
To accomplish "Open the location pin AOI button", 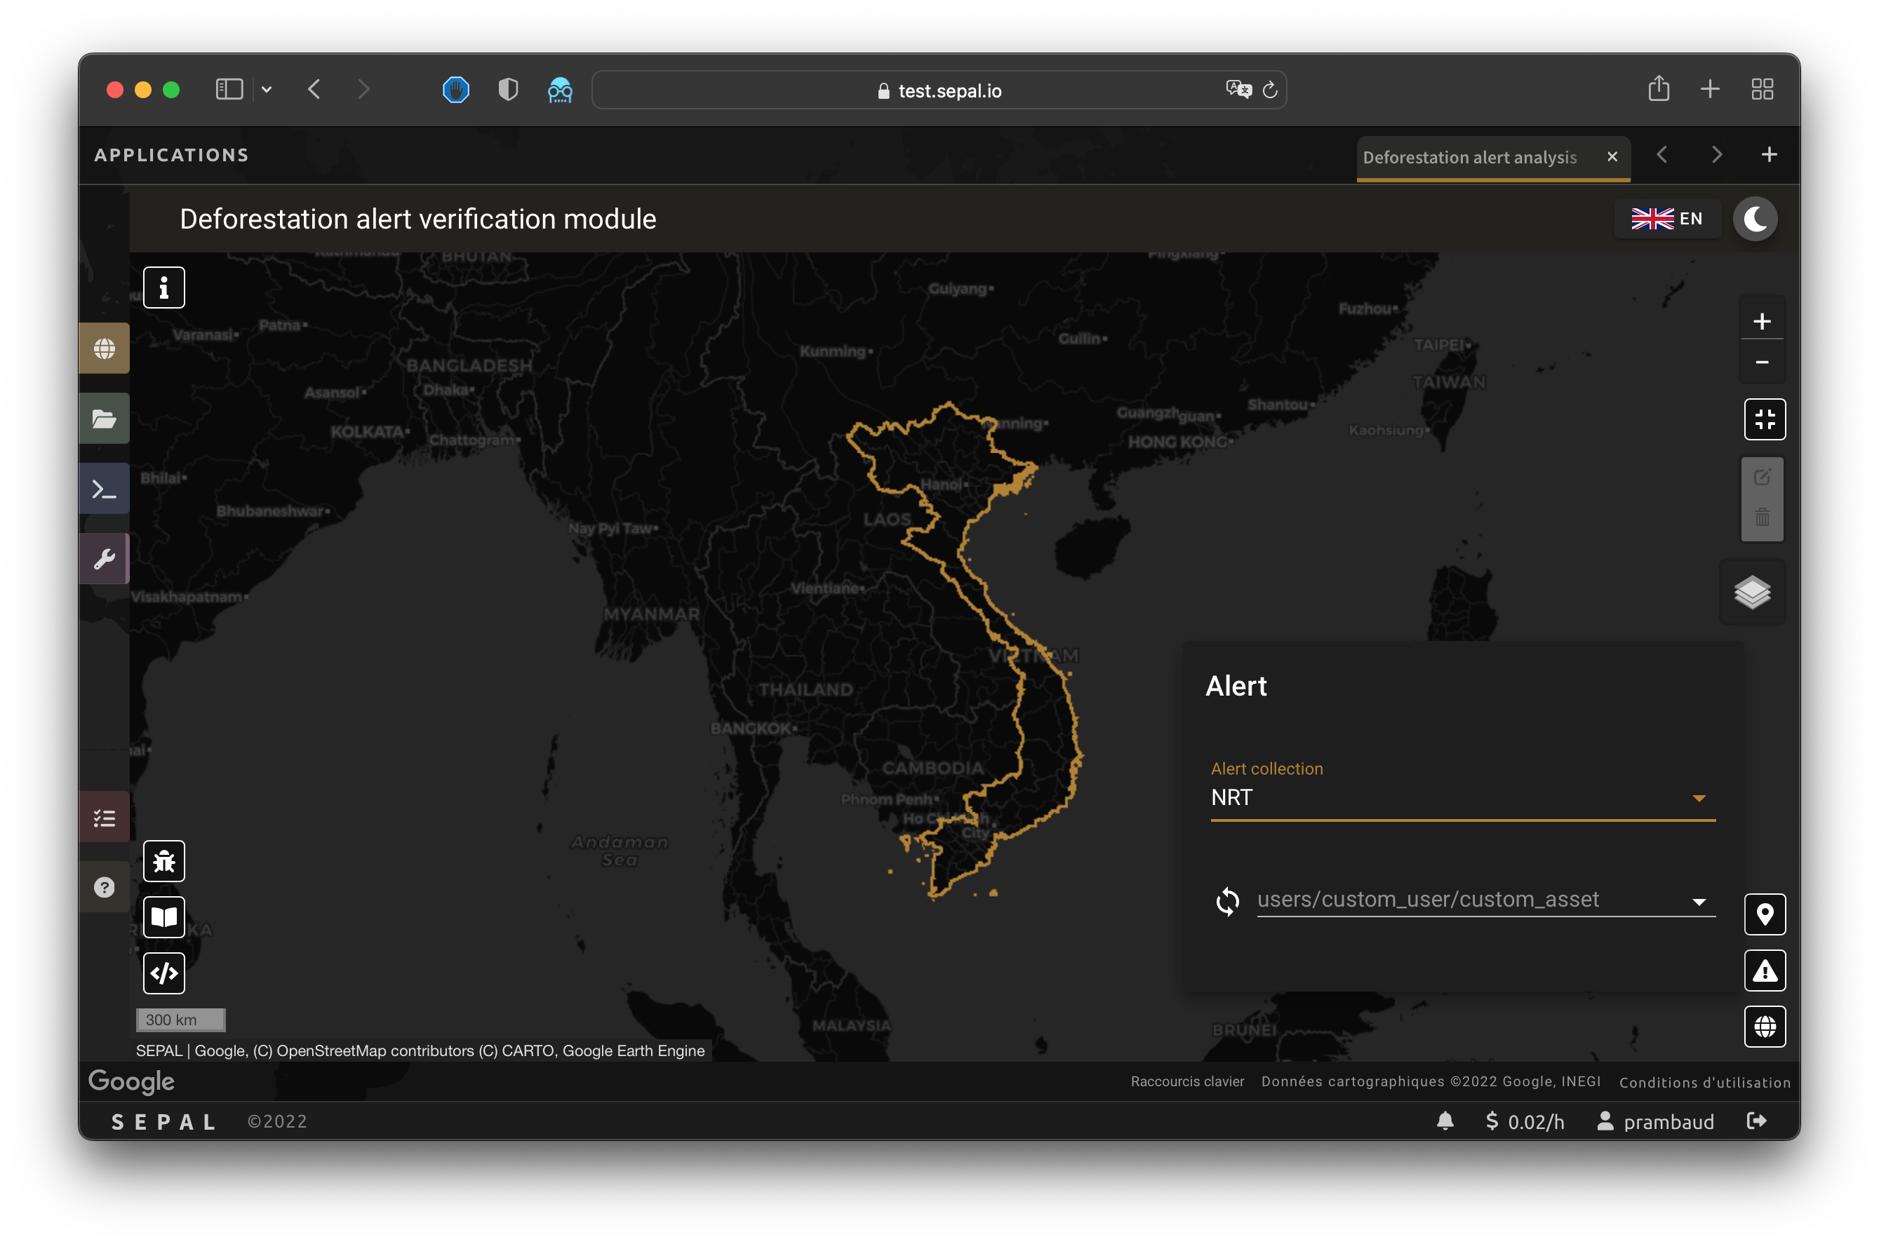I will point(1764,914).
